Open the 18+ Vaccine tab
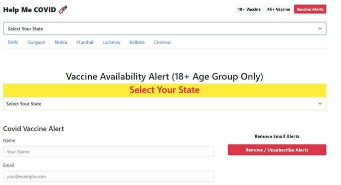Image resolution: width=341 pixels, height=185 pixels. click(x=249, y=9)
